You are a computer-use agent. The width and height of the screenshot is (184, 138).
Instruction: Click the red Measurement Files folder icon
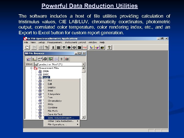36,68
